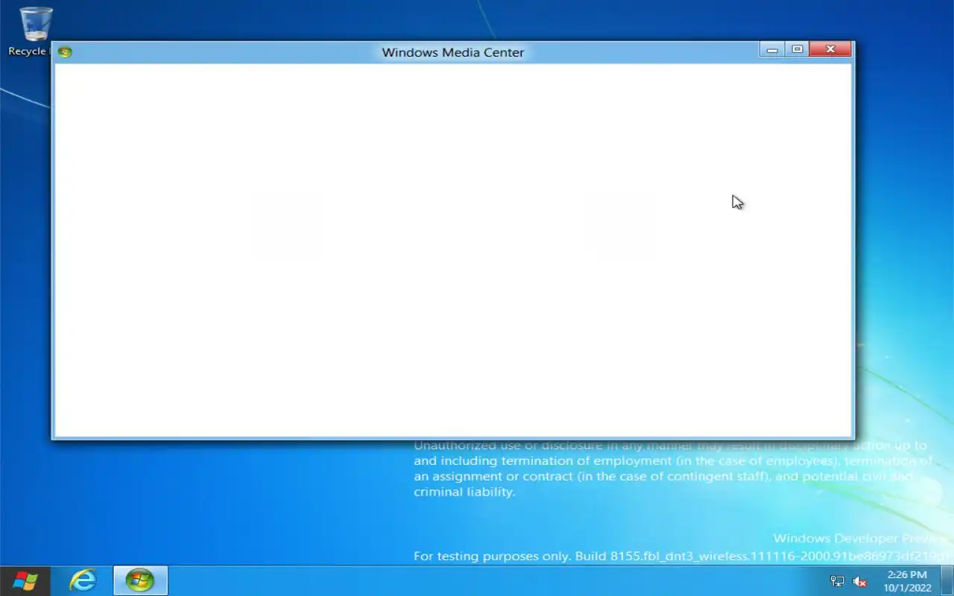Show the calendar via the 2:26 PM clock
Image resolution: width=954 pixels, height=596 pixels.
pyautogui.click(x=907, y=581)
